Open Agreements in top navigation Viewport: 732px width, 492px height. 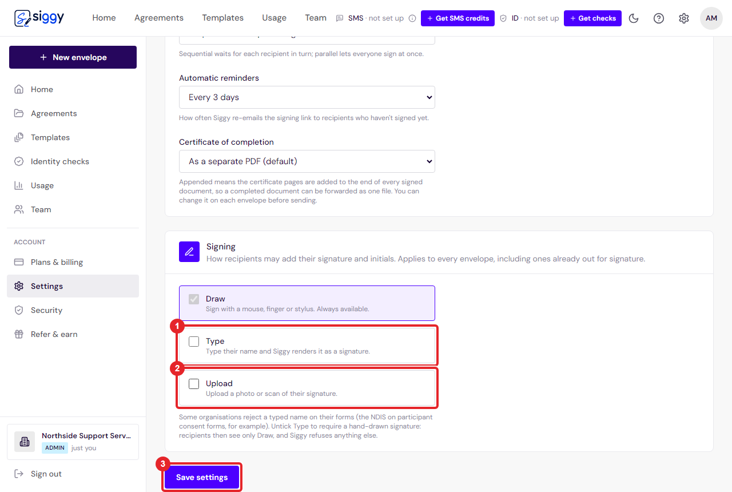tap(159, 18)
